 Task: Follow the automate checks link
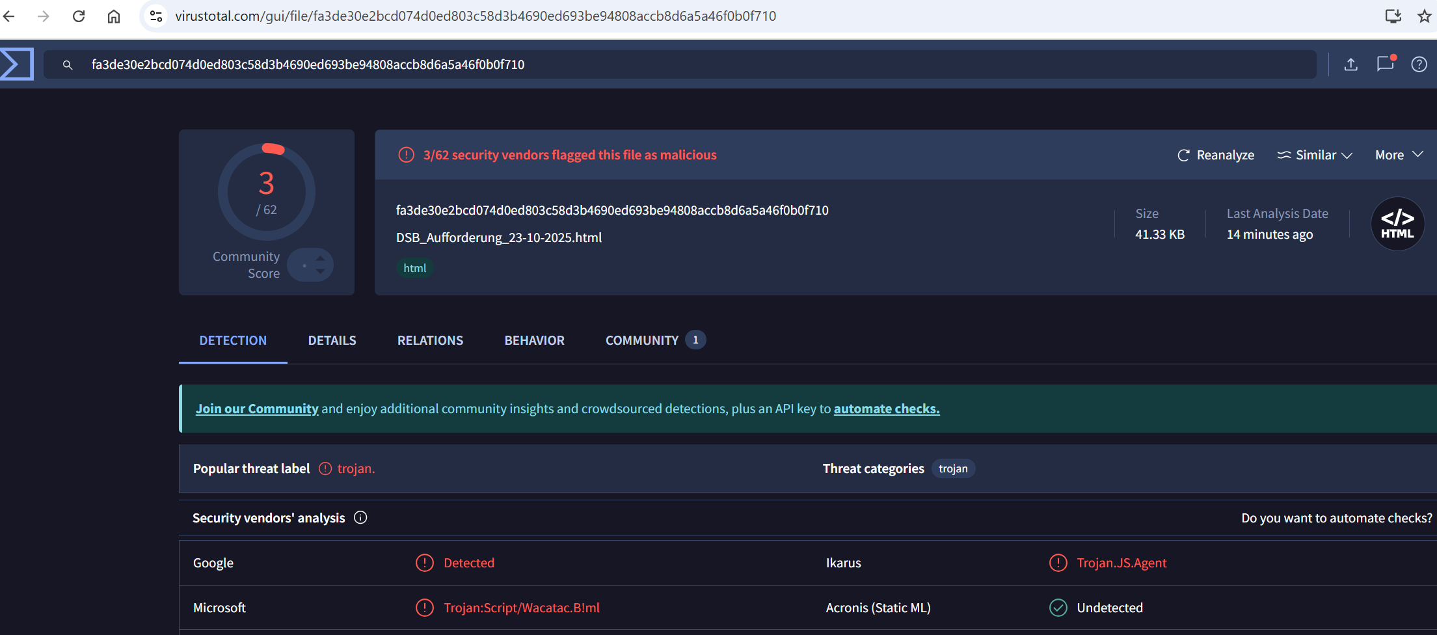(x=887, y=409)
